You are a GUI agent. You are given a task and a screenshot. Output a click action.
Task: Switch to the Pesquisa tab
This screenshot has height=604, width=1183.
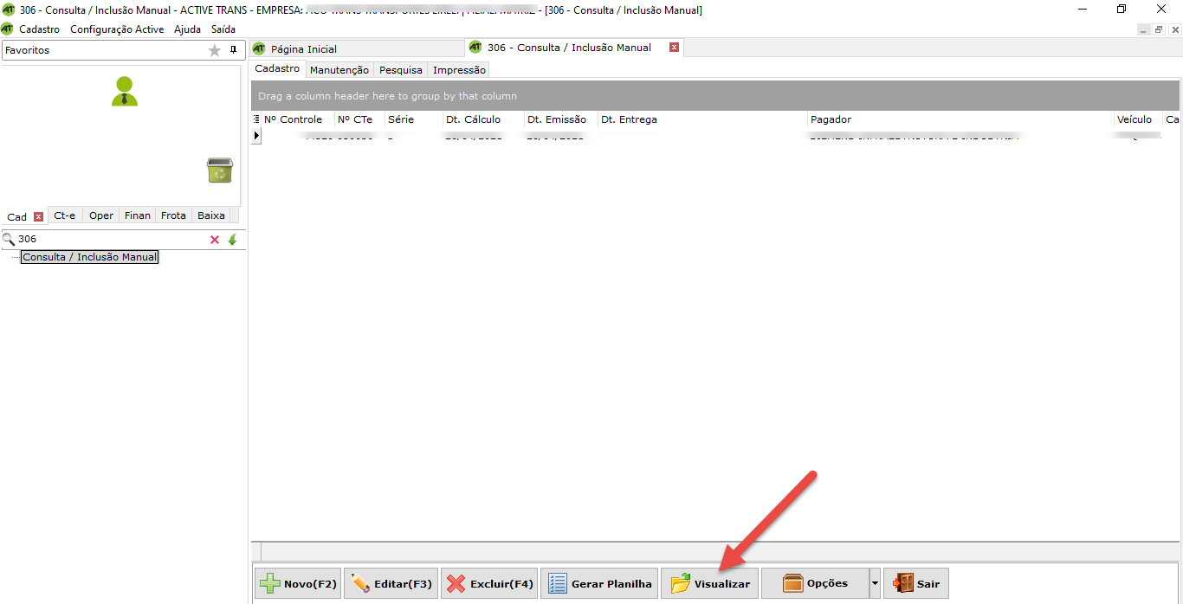(401, 70)
